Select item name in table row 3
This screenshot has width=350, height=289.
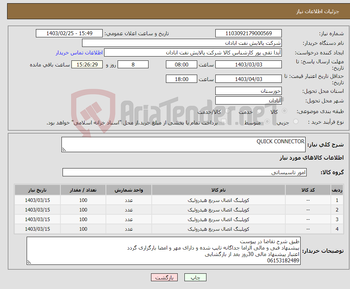click(218, 220)
